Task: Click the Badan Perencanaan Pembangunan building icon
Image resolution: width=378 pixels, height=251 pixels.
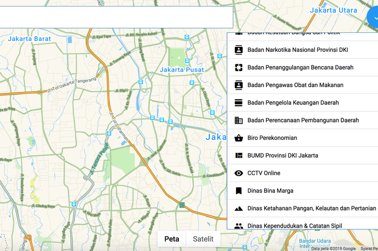Action: click(239, 120)
